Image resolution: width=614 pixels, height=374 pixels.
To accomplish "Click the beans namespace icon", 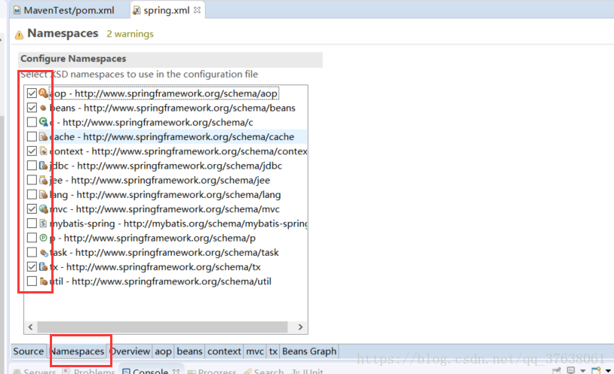I will coord(43,108).
